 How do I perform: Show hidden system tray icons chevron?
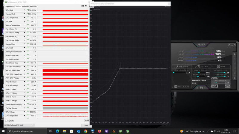pyautogui.click(x=208, y=131)
